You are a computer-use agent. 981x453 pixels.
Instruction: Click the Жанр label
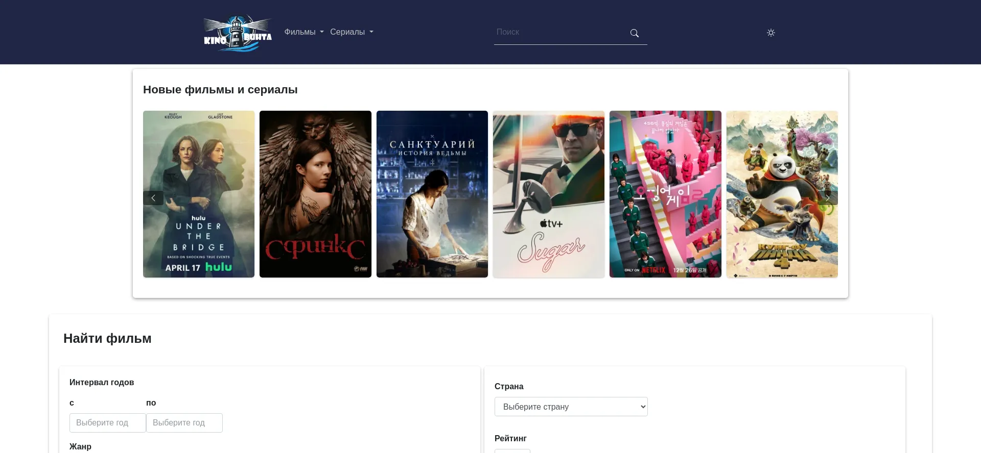point(80,446)
